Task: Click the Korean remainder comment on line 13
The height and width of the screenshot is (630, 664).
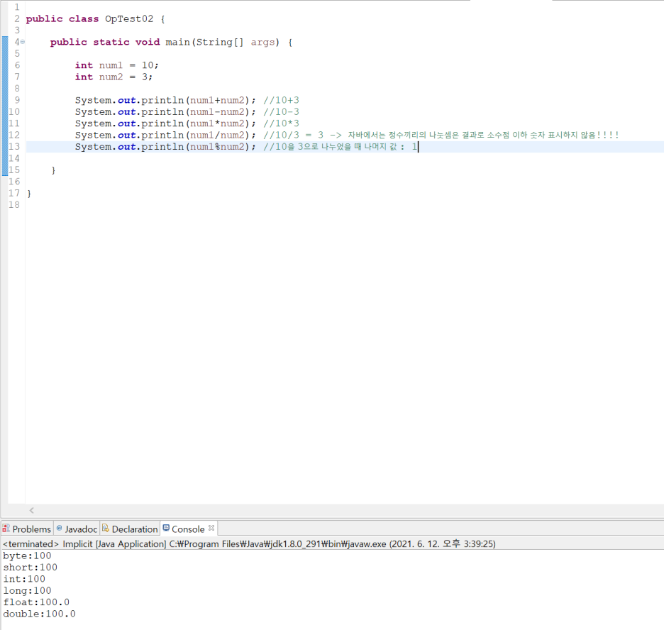Action: tap(340, 147)
